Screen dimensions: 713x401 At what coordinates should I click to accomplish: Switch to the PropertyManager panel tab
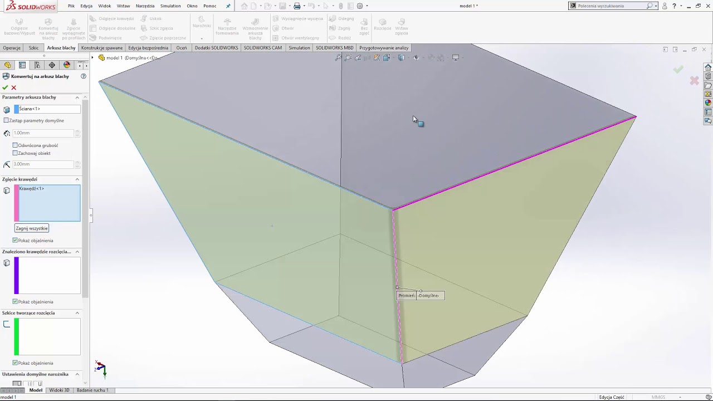pos(22,65)
